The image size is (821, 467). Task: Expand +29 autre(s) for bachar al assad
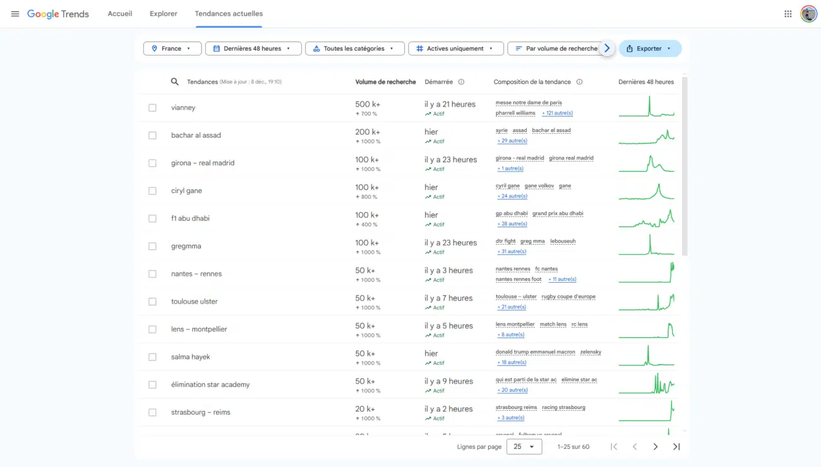pyautogui.click(x=512, y=141)
